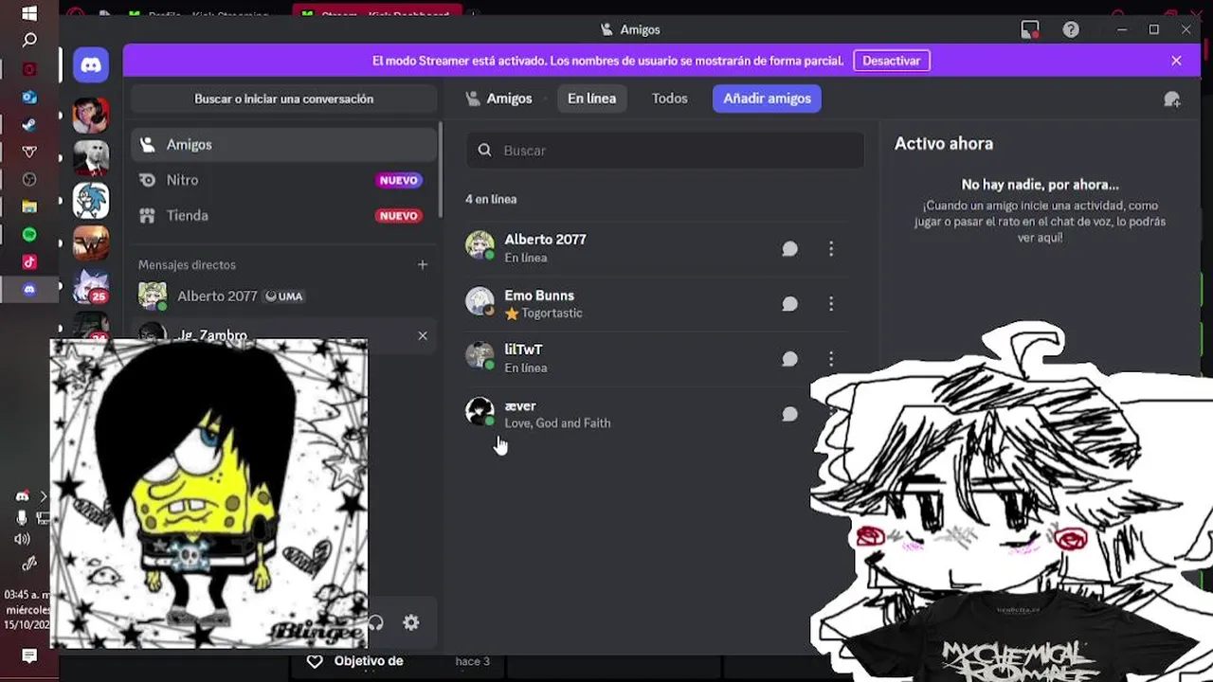Click Mensajes directos header text

[187, 264]
